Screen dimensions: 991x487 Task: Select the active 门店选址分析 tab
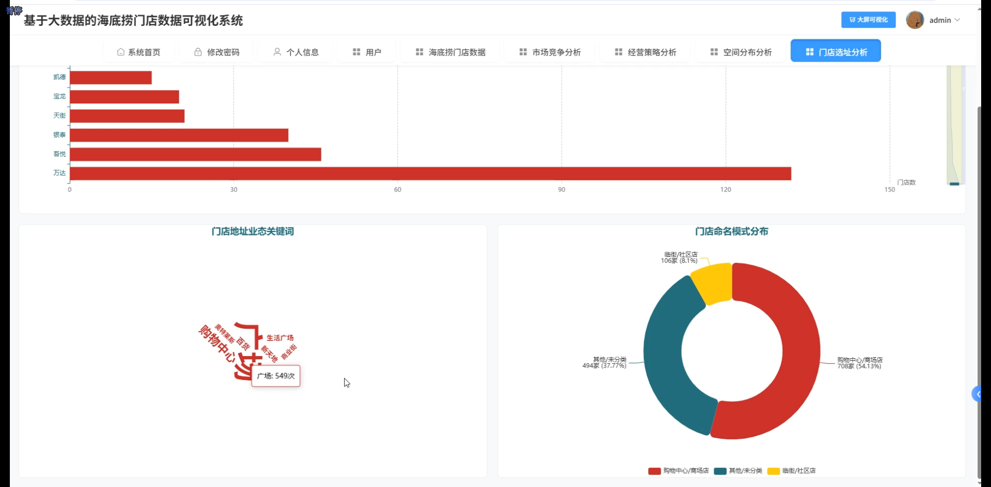coord(836,51)
